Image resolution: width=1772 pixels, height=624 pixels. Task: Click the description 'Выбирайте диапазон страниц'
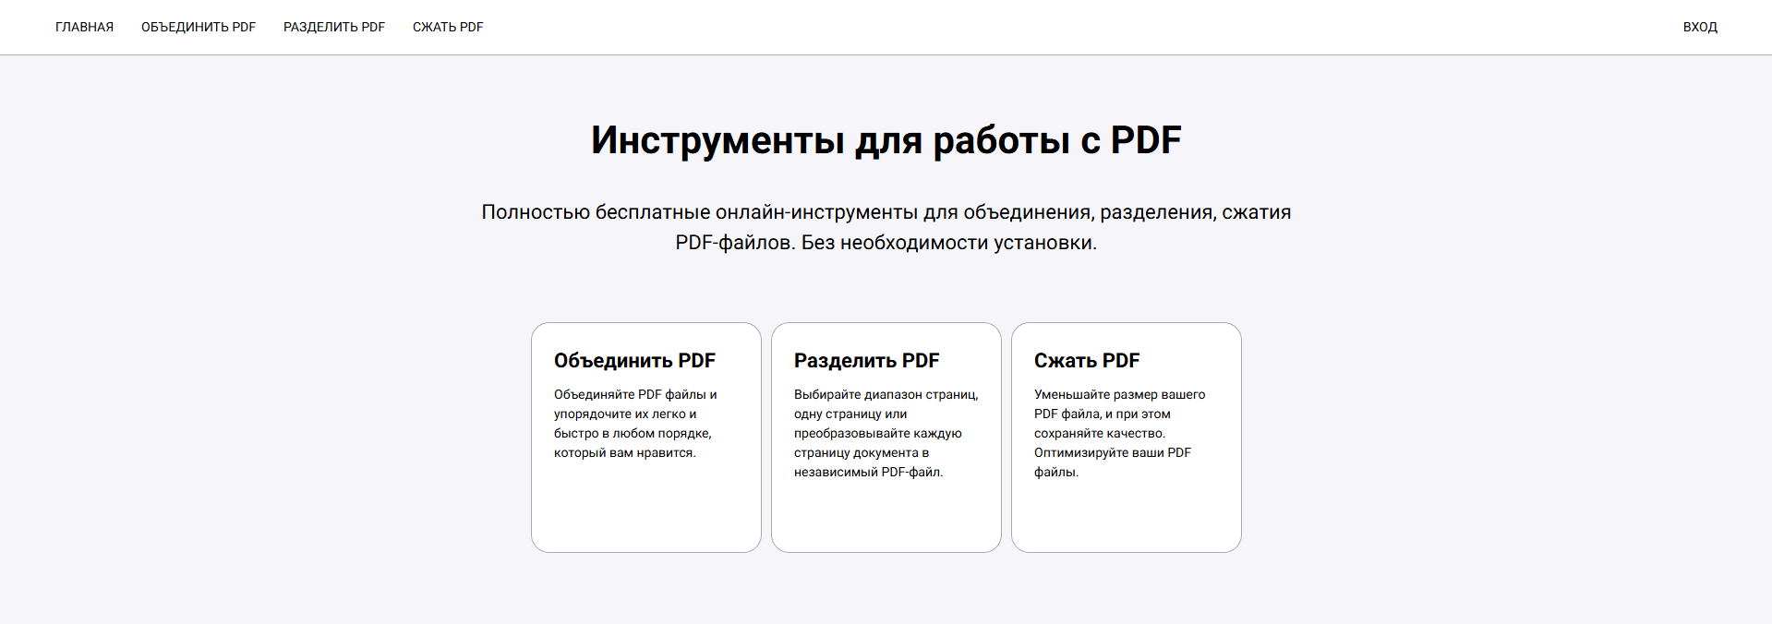pyautogui.click(x=886, y=433)
